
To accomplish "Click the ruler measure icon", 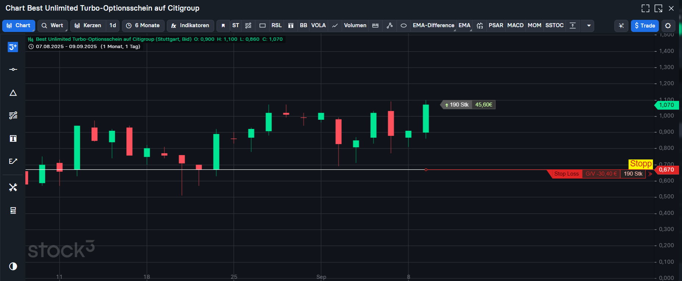I will coord(375,26).
